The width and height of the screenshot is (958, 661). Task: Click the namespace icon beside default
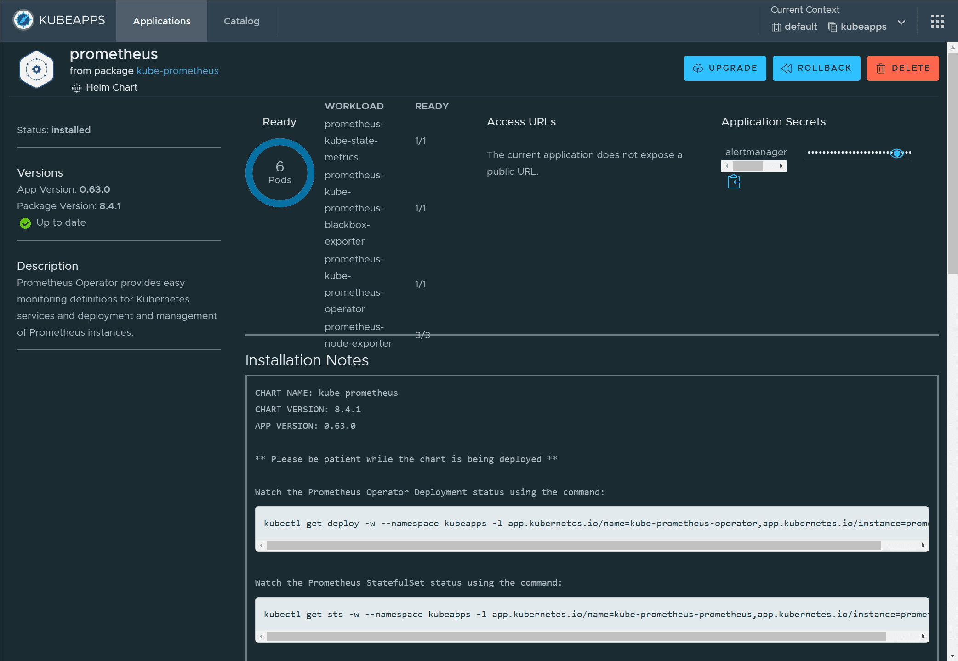coord(776,27)
